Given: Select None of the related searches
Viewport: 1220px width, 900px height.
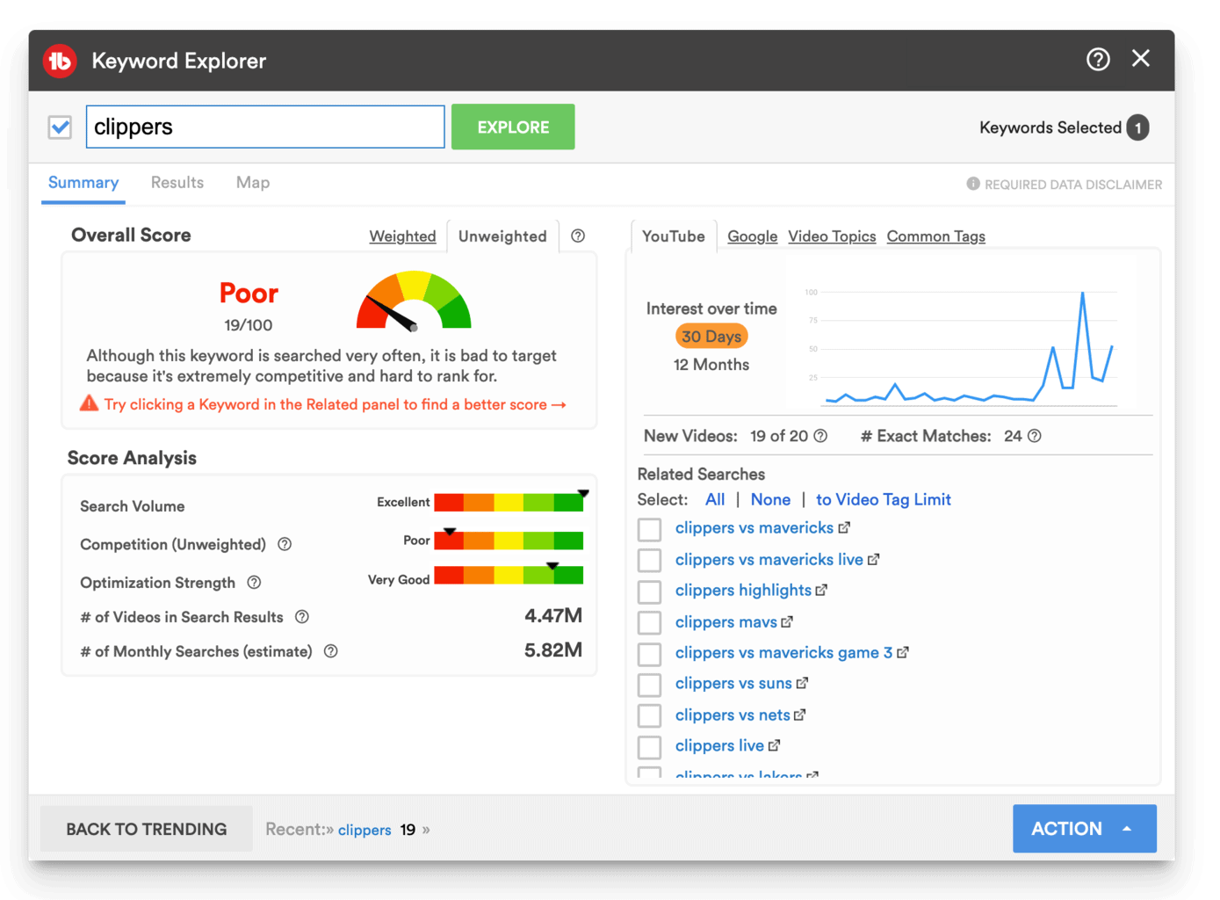Looking at the screenshot, I should (770, 499).
